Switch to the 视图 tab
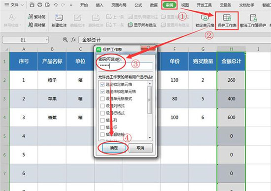The height and width of the screenshot is (191, 271). tap(185, 5)
